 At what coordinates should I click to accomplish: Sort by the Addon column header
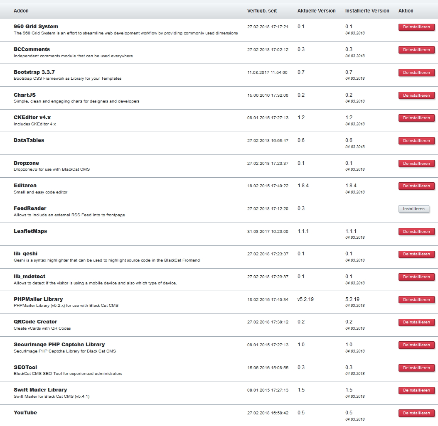(21, 11)
